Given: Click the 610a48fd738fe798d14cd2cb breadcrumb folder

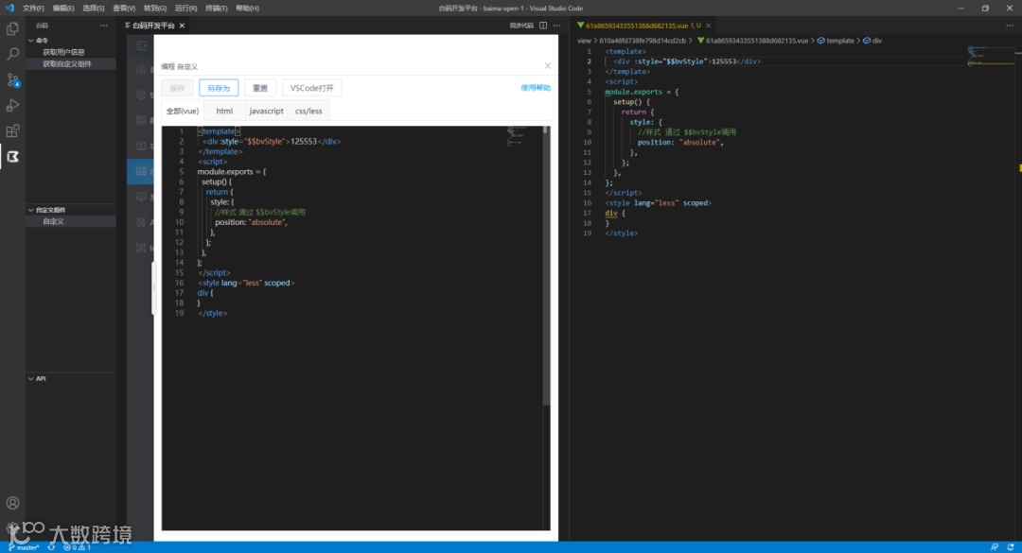Looking at the screenshot, I should [x=642, y=41].
